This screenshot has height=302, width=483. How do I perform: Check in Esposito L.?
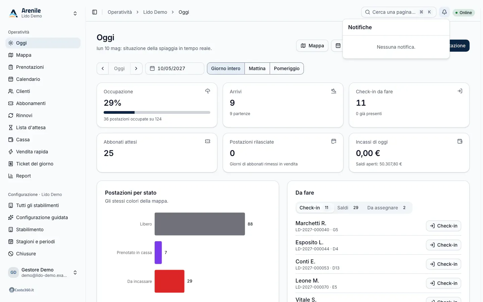click(443, 245)
